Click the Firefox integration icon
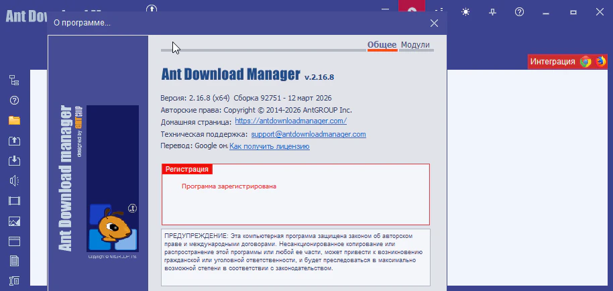 601,62
